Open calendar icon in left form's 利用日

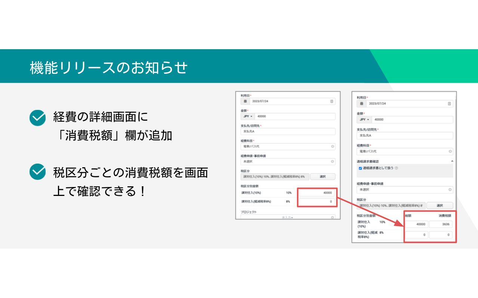(x=245, y=101)
